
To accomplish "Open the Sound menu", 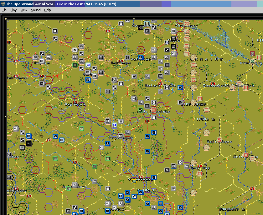I will pyautogui.click(x=36, y=10).
